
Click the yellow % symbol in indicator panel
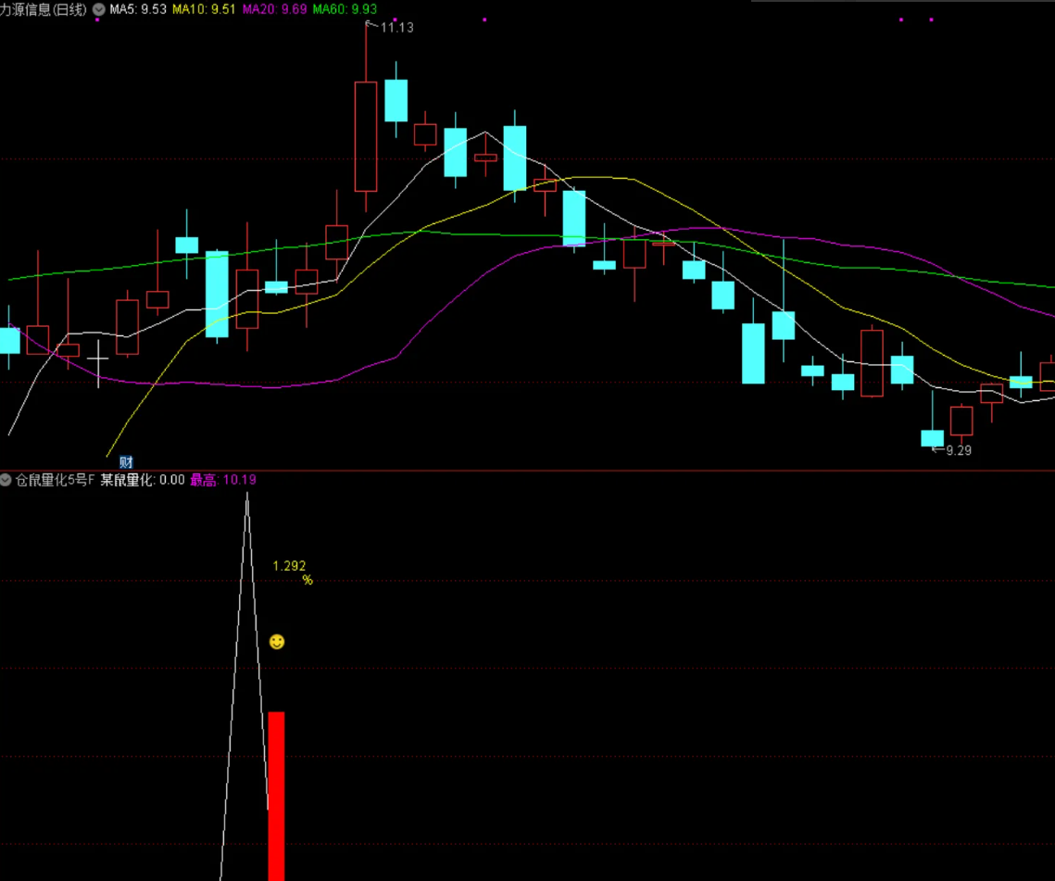(x=308, y=581)
